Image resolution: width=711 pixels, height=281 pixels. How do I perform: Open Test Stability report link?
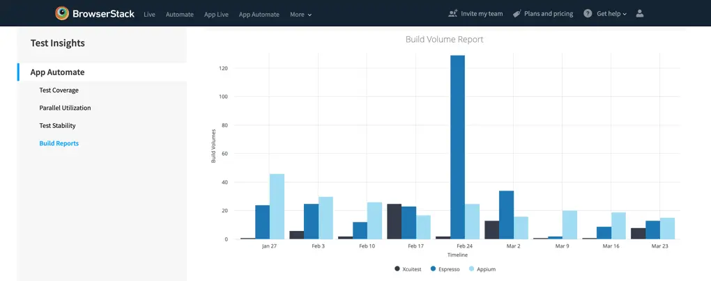[57, 126]
